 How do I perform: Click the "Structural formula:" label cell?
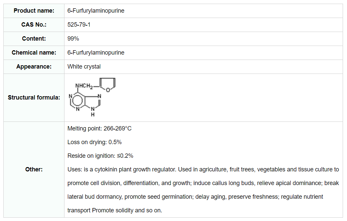point(34,98)
